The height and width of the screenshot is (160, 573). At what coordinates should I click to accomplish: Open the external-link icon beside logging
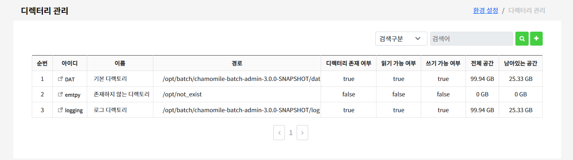click(61, 110)
